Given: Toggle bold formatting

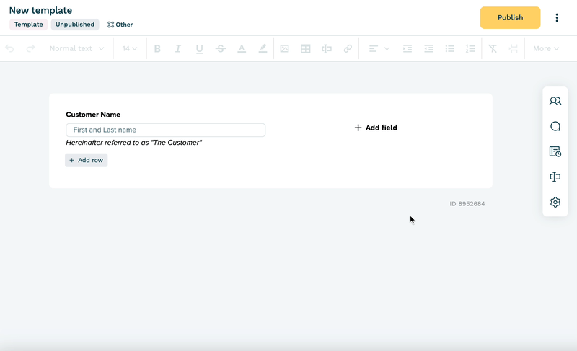Looking at the screenshot, I should click(157, 48).
